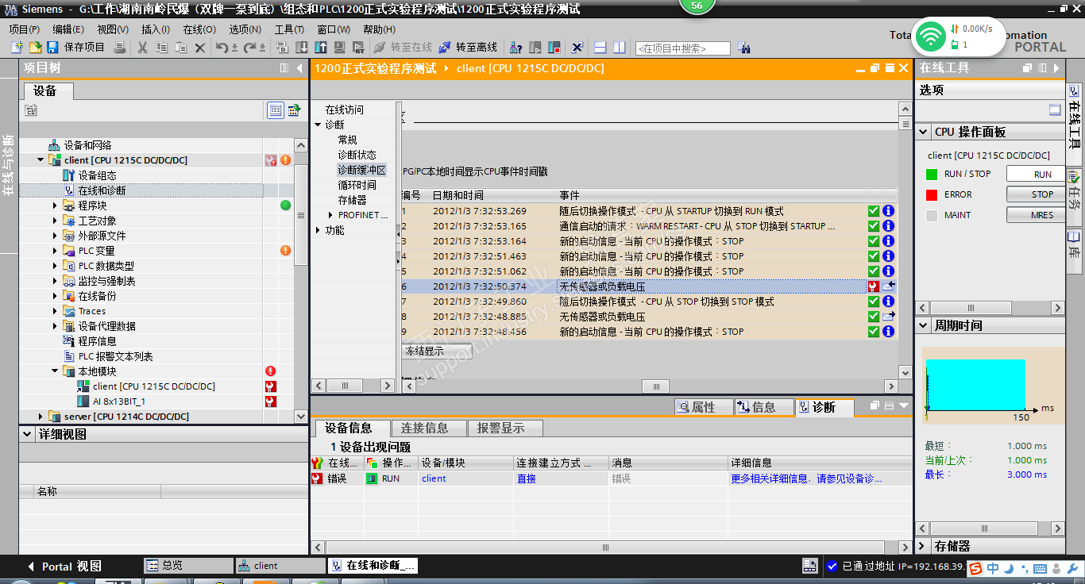Select the 无传感器或负载电压 event at 7:32:50.374
Screen dimensions: 1085x584
click(x=648, y=286)
